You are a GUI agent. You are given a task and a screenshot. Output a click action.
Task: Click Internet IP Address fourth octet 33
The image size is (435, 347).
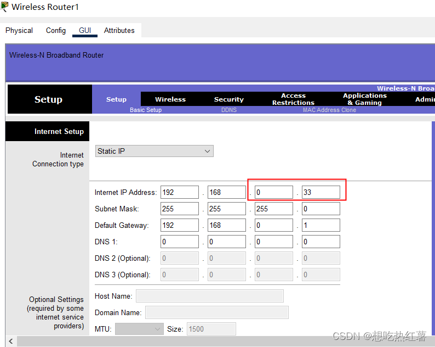click(321, 192)
